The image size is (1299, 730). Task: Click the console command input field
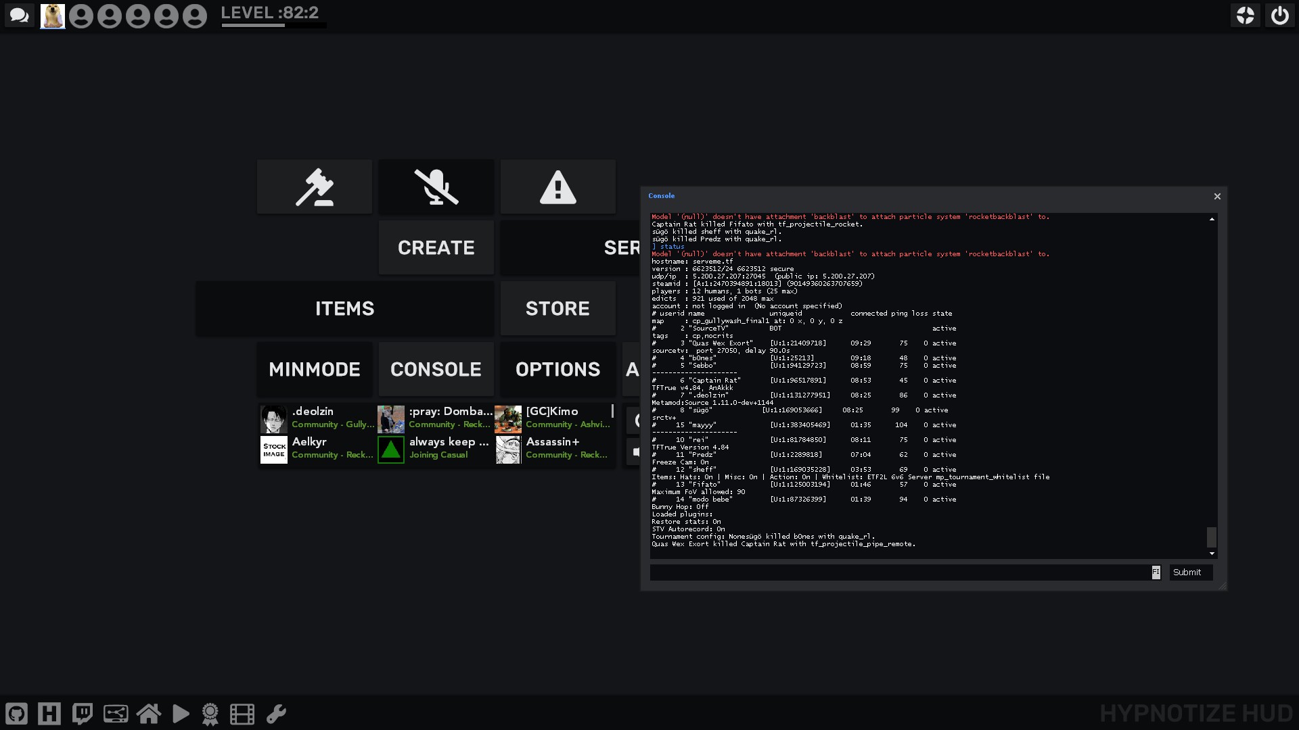900,573
